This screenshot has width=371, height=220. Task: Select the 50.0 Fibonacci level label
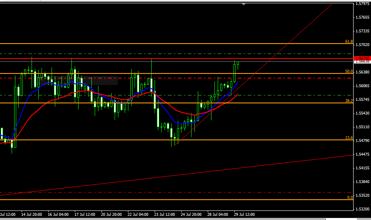pos(349,71)
